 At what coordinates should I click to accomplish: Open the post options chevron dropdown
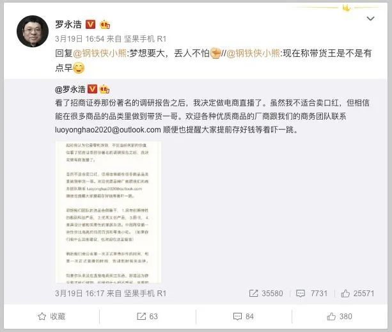point(370,19)
